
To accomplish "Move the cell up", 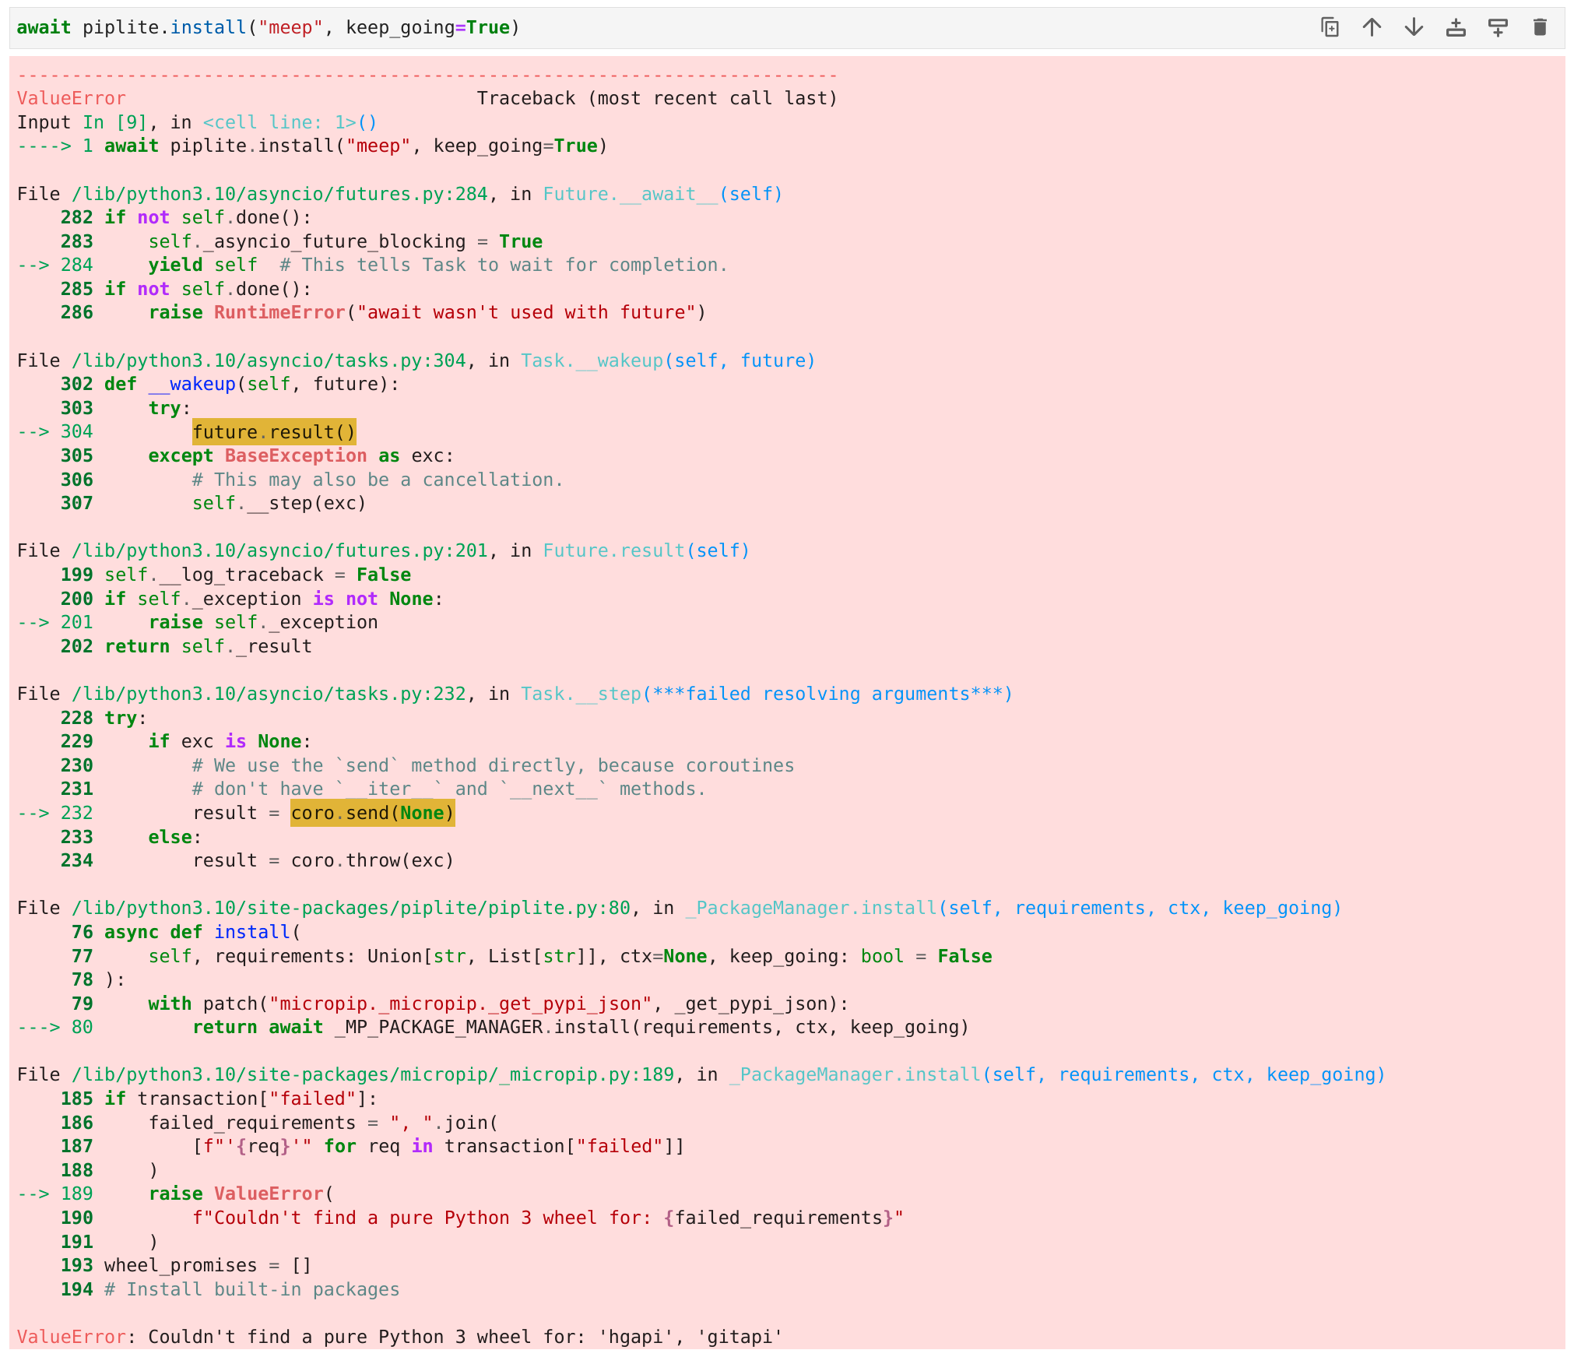I will tap(1372, 27).
